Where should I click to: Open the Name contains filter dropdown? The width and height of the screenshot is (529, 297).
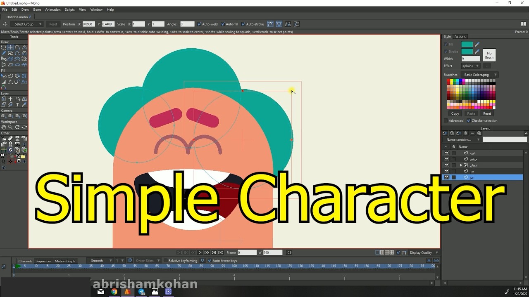point(462,139)
